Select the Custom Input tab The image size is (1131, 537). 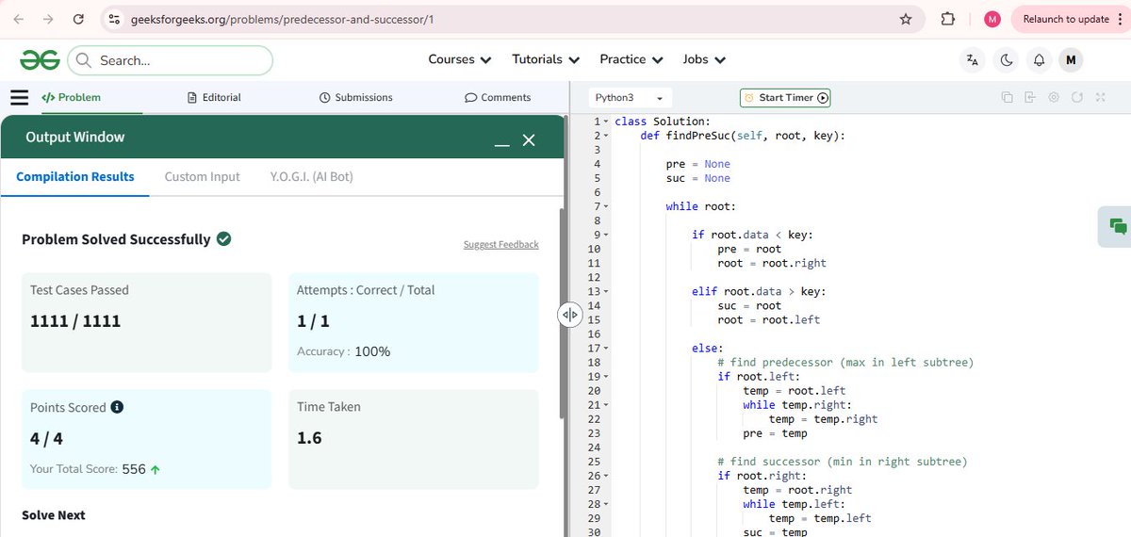click(x=202, y=176)
